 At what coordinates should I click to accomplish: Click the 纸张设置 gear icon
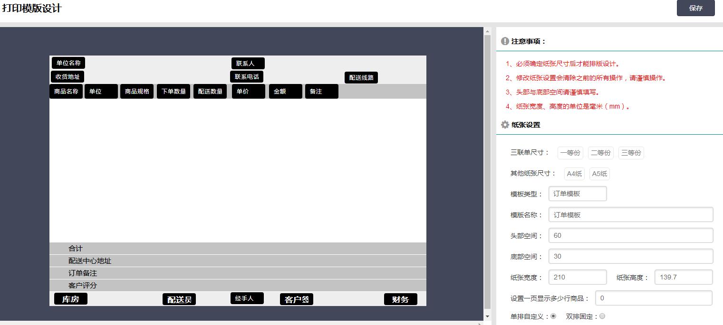tap(505, 125)
